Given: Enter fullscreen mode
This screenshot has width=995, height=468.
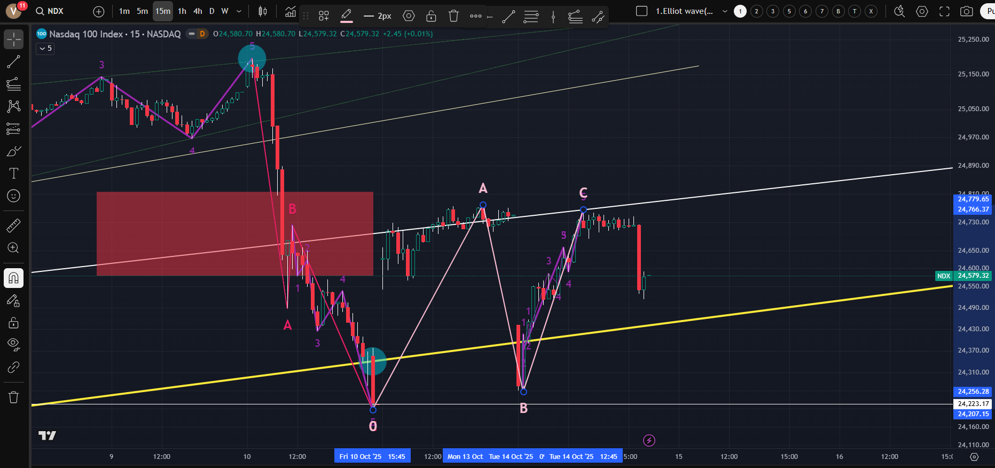Looking at the screenshot, I should 944,11.
